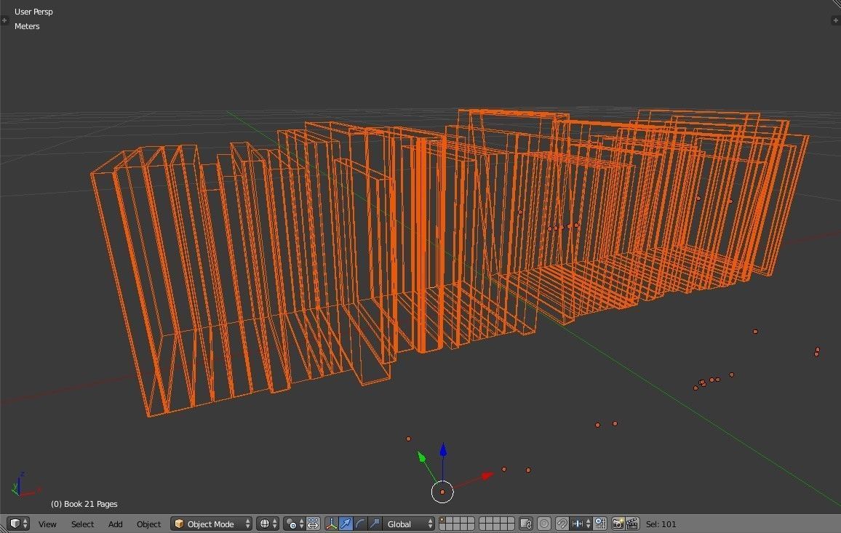The image size is (841, 533).
Task: Open the snap element increment dropdown
Action: tap(581, 524)
